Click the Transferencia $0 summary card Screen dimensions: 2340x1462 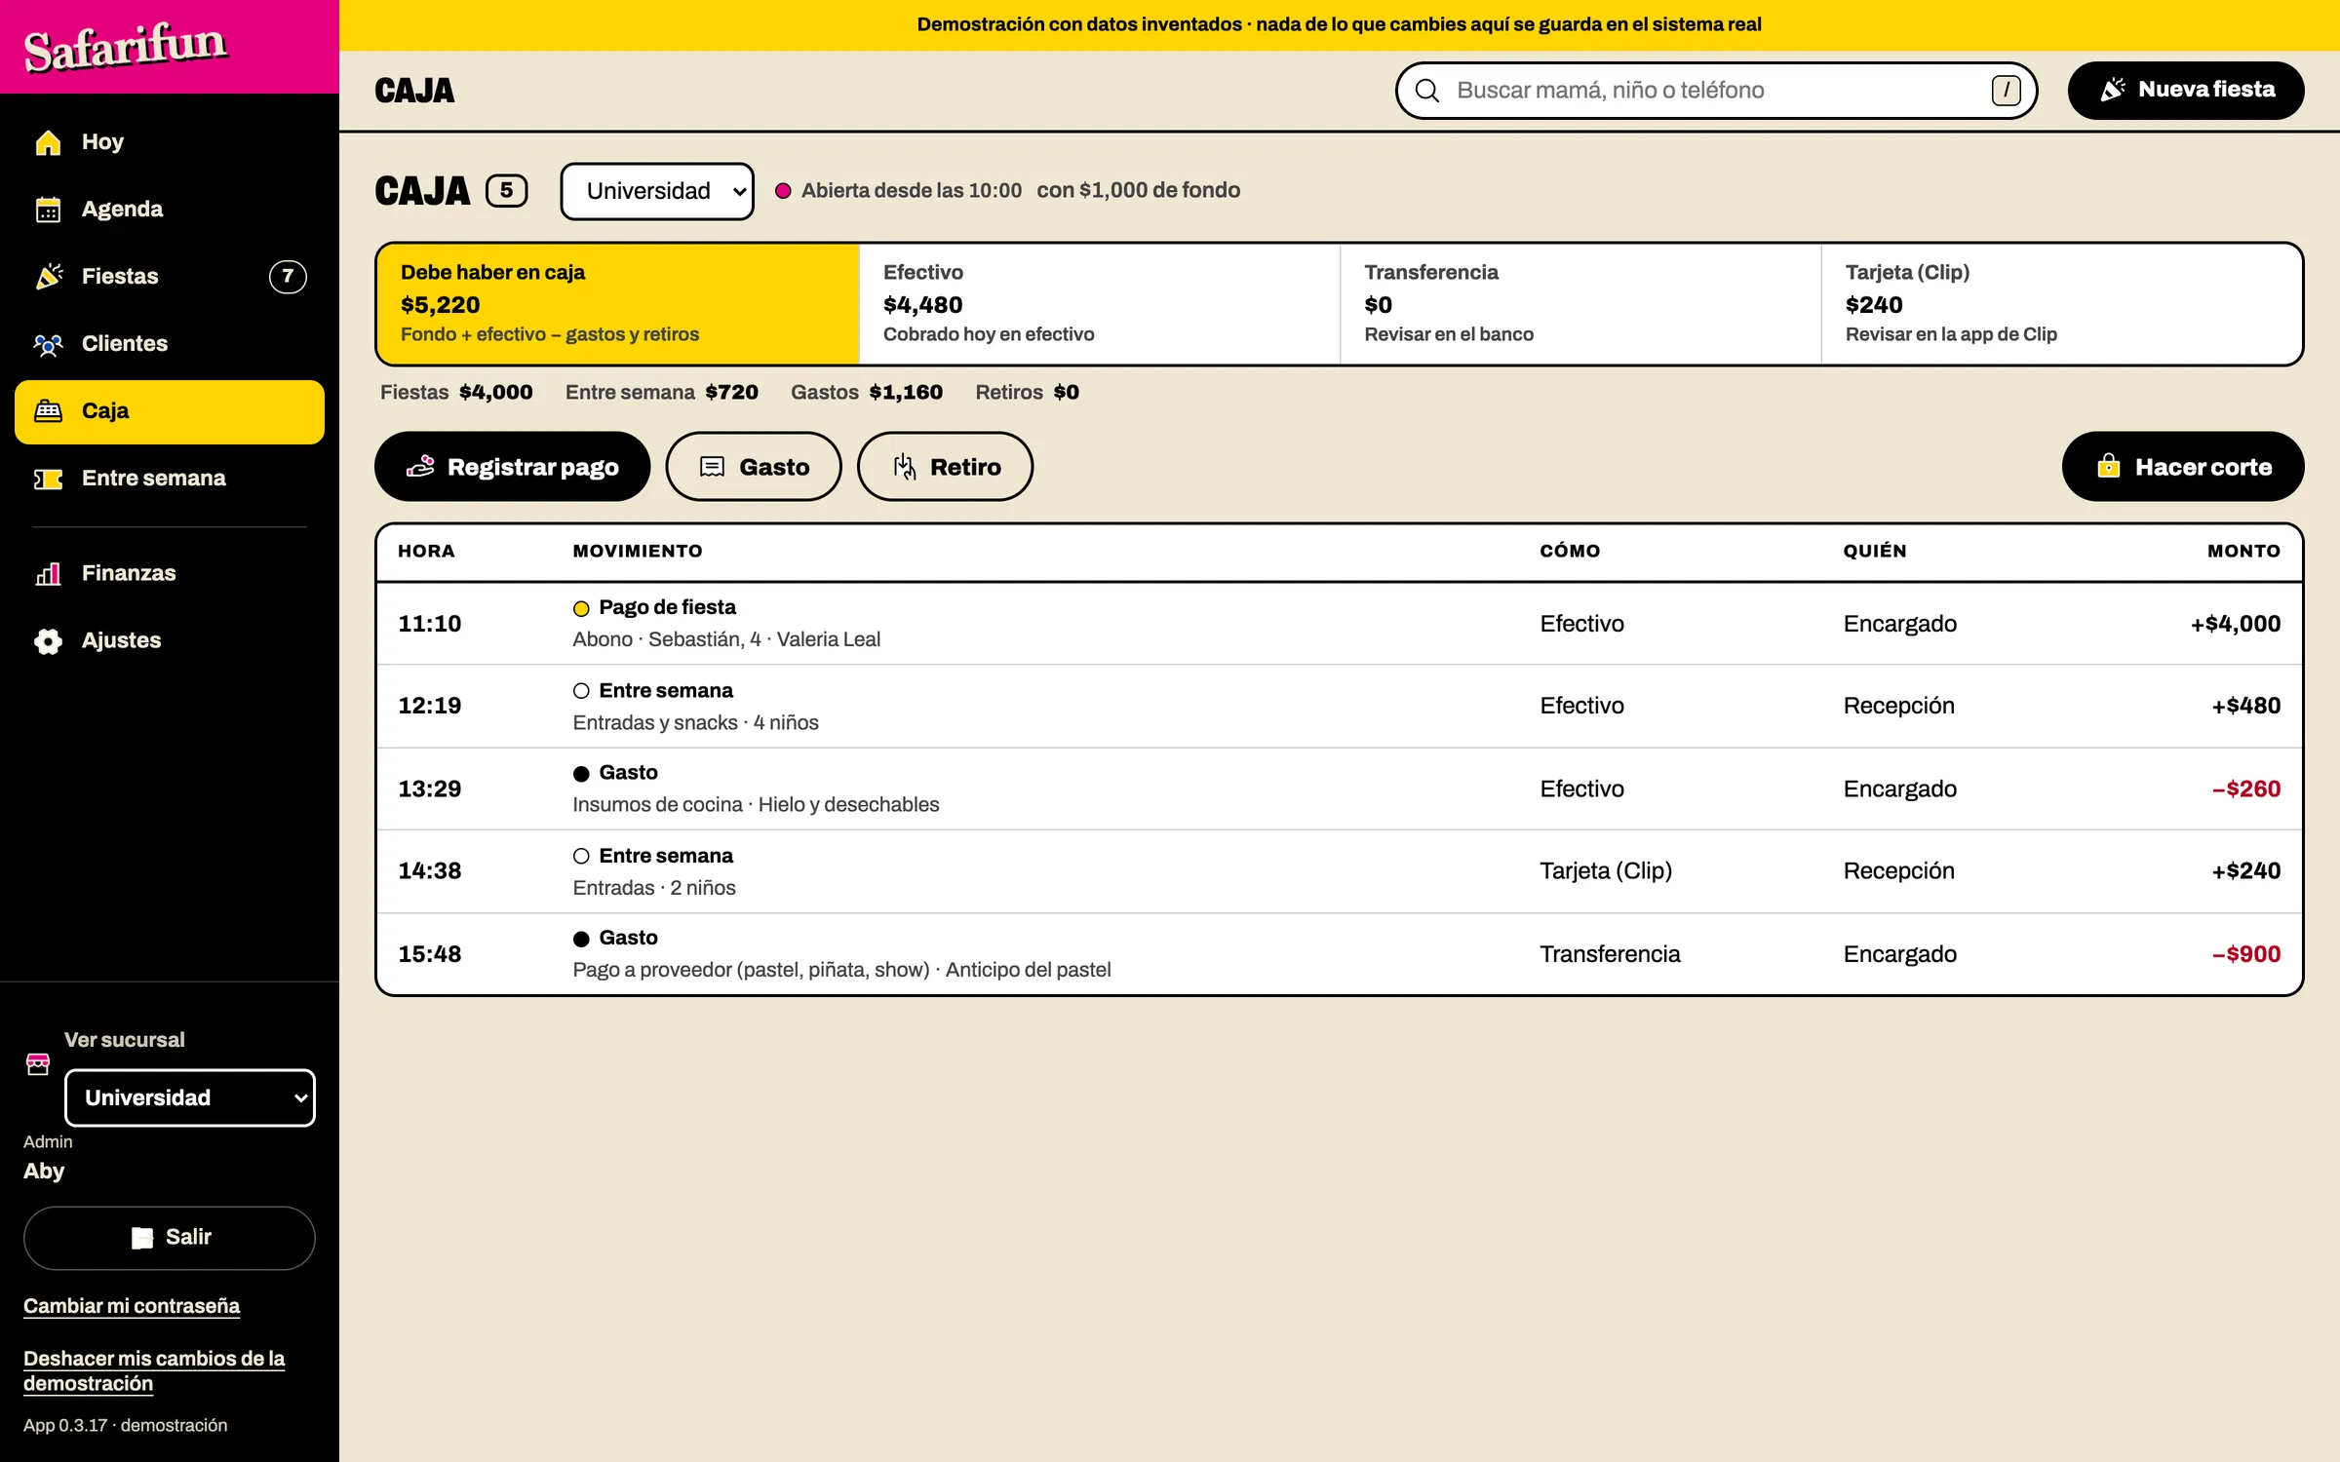point(1580,304)
